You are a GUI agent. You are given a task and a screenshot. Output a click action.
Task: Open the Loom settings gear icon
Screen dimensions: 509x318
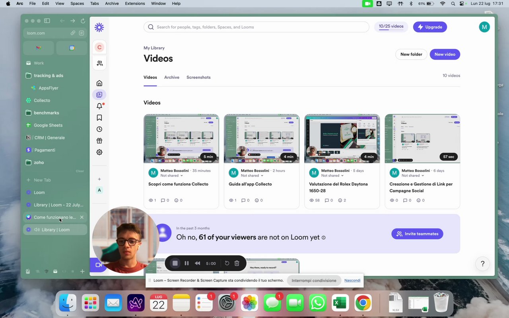(99, 152)
